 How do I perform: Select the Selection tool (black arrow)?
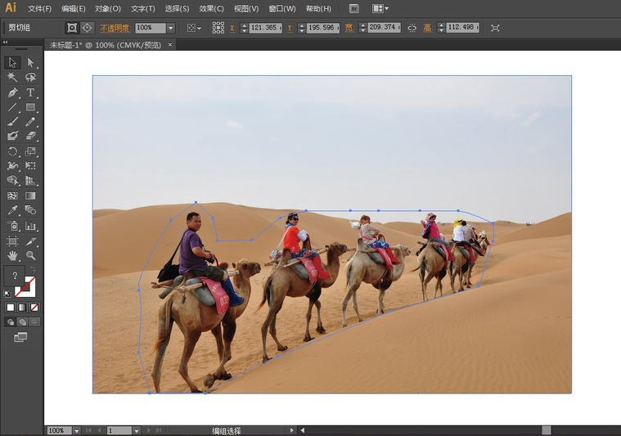tap(12, 62)
